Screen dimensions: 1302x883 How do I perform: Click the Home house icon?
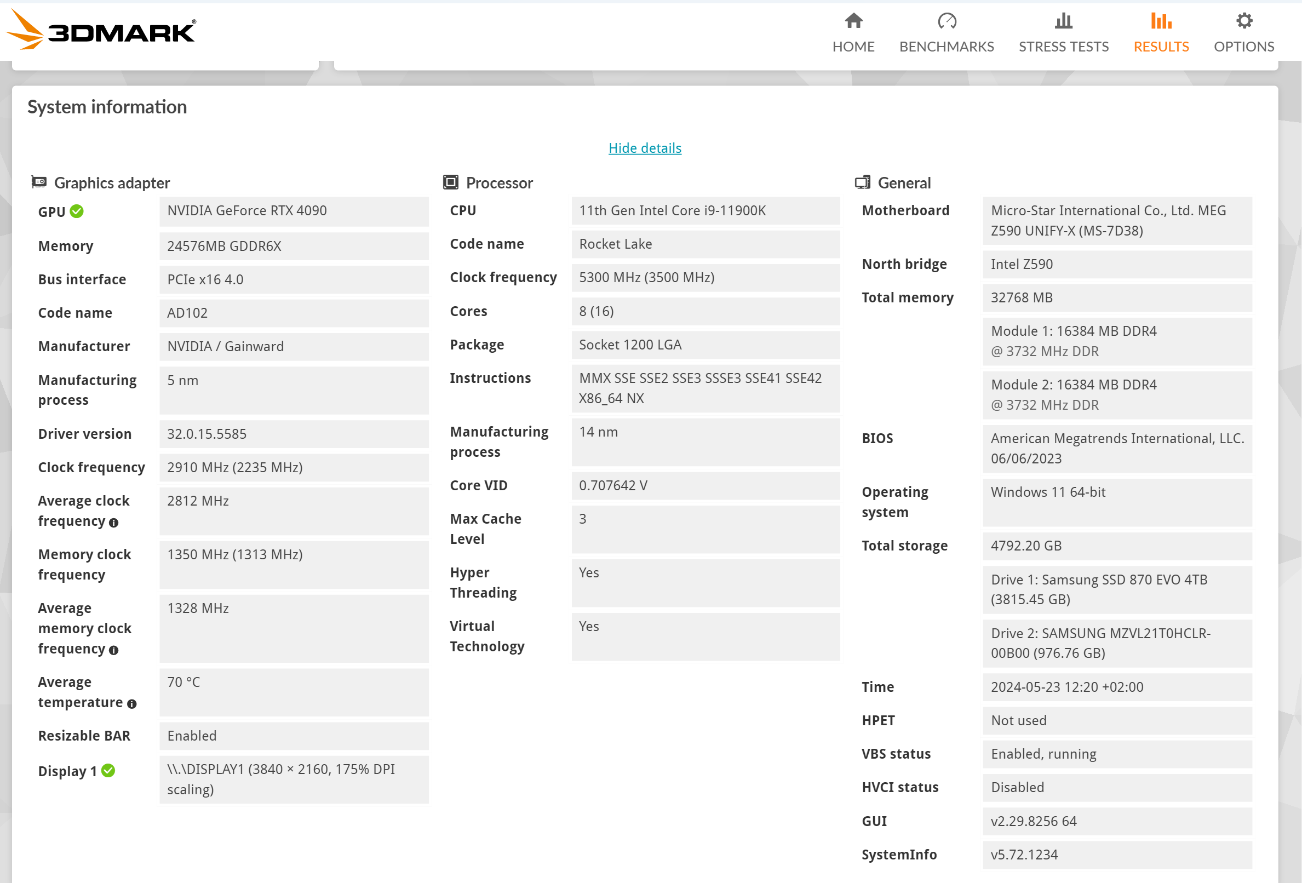point(853,21)
